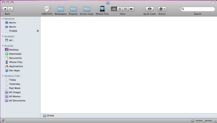Open Applications in sidebar

[x=20, y=66]
